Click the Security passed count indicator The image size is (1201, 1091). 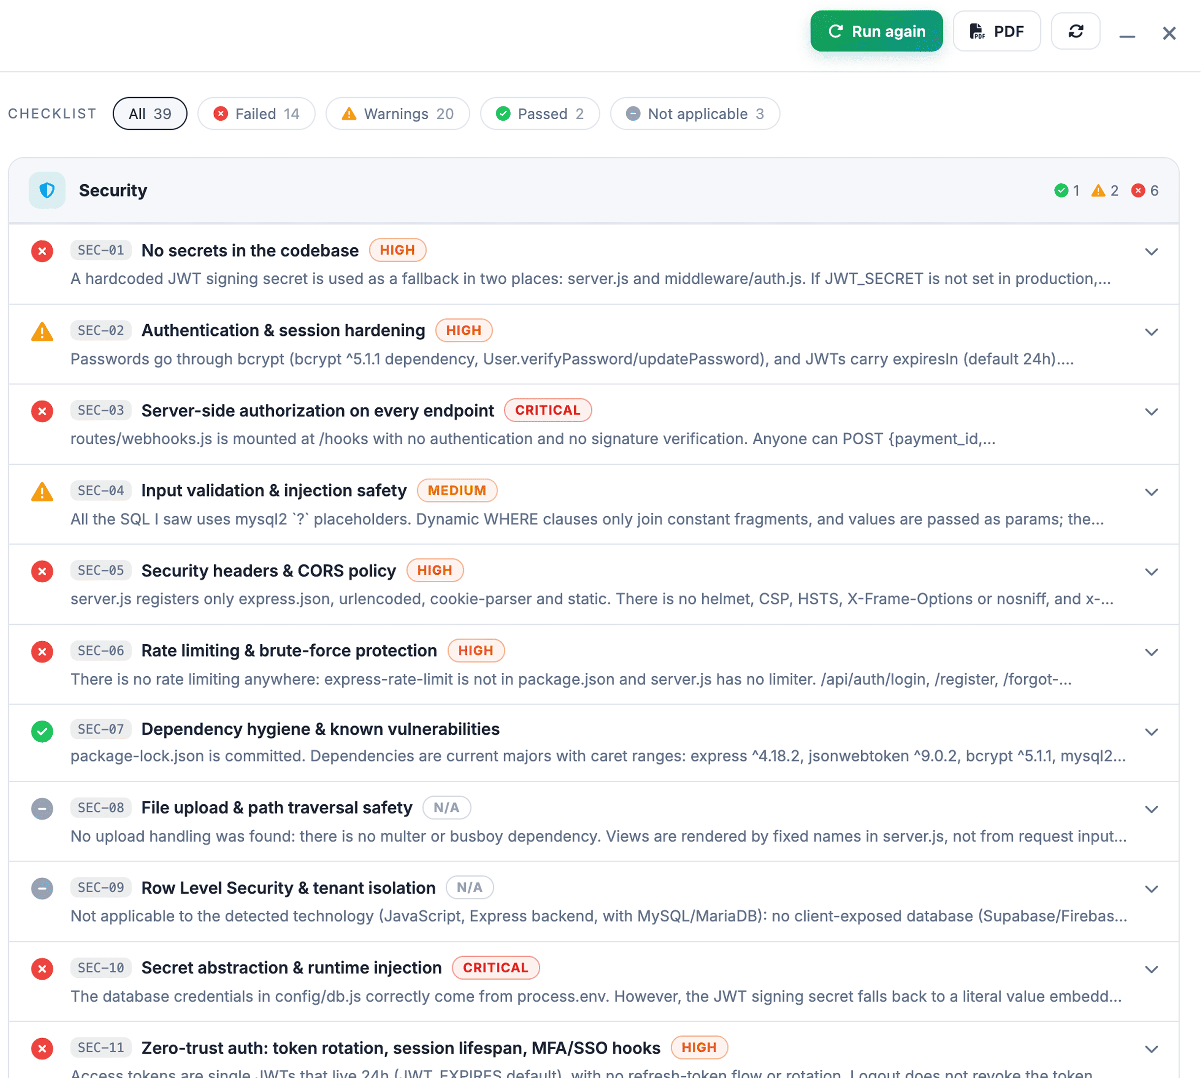(1067, 190)
